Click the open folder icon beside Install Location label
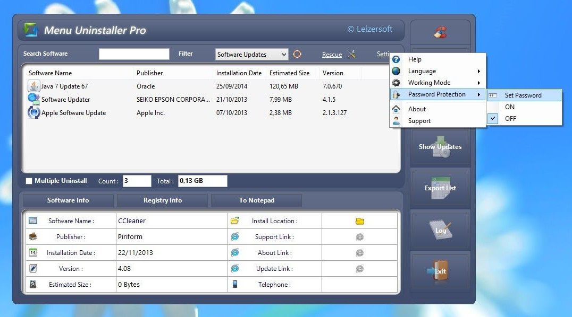This screenshot has height=317, width=572. 235,221
